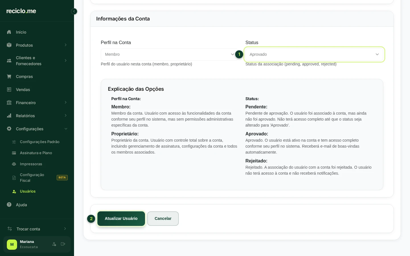Open the Perfil na Conta dropdown
Image resolution: width=410 pixels, height=256 pixels.
pyautogui.click(x=170, y=54)
